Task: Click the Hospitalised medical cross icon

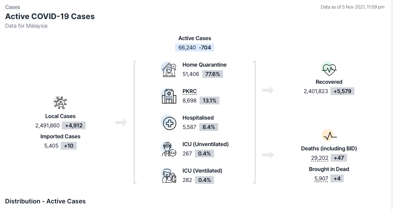Action: [169, 122]
